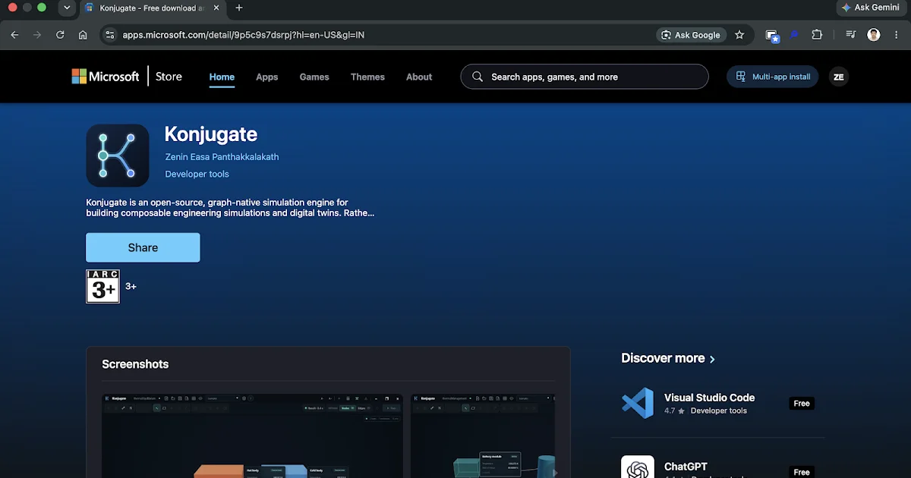Go forward in browser history
Viewport: 911px width, 478px height.
tap(37, 35)
